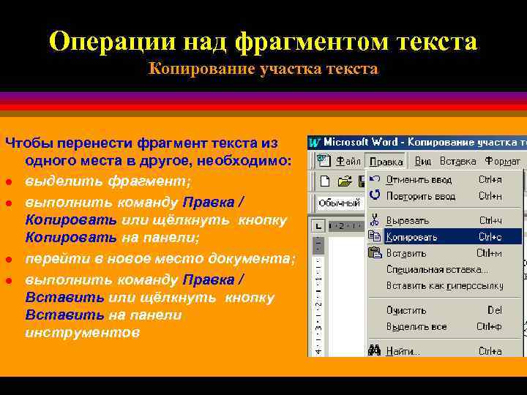Image resolution: width=527 pixels, height=395 pixels.
Task: Choose Вставить как гиперссылку
Action: tap(445, 285)
